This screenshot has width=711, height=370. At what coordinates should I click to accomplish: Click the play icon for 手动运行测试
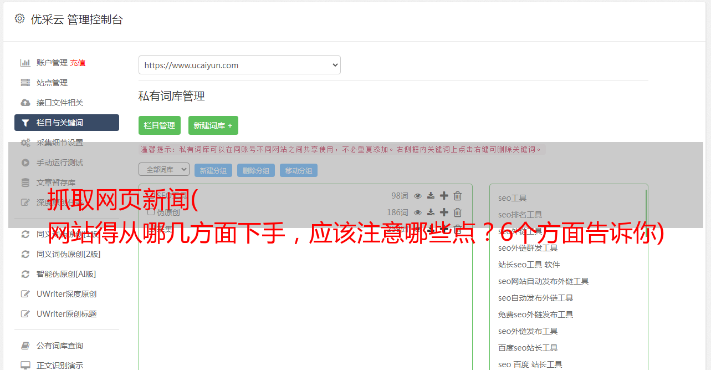pos(25,163)
